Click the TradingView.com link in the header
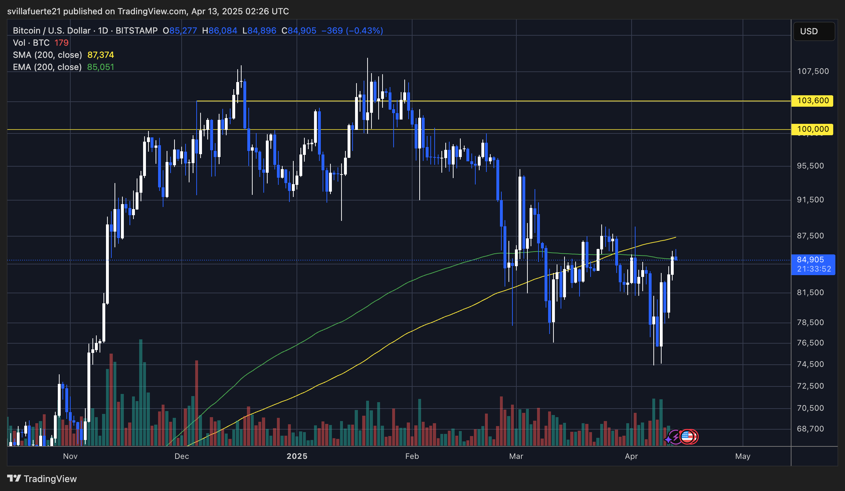This screenshot has width=845, height=491. click(x=153, y=11)
